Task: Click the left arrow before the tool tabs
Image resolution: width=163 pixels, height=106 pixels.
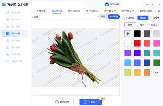Action: [33, 11]
